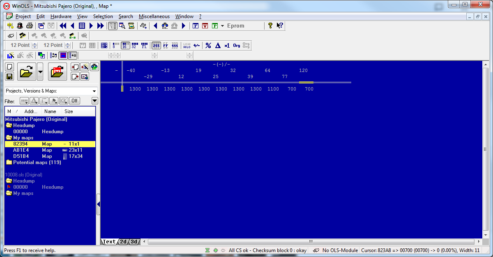Click the binoculars search icon
The height and width of the screenshot is (257, 493).
click(x=165, y=26)
